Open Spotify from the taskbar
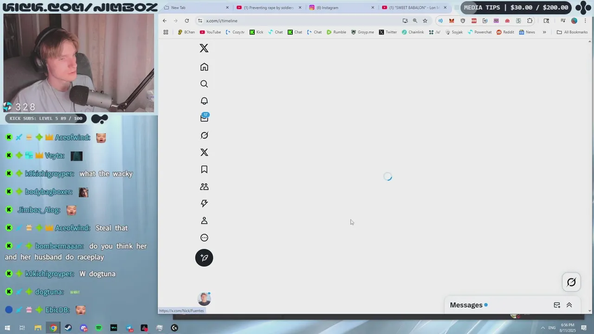Viewport: 594px width, 334px height. point(98,328)
